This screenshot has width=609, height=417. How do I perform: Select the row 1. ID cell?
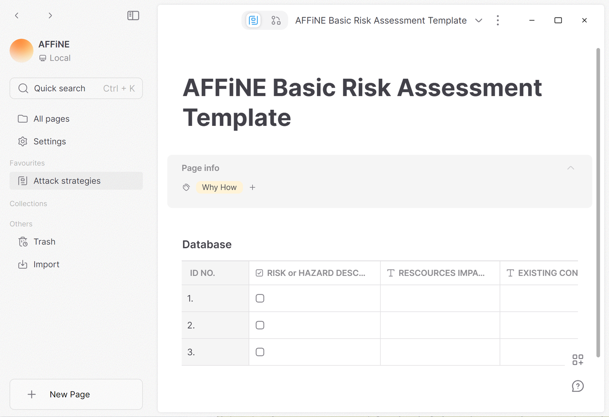pyautogui.click(x=216, y=298)
